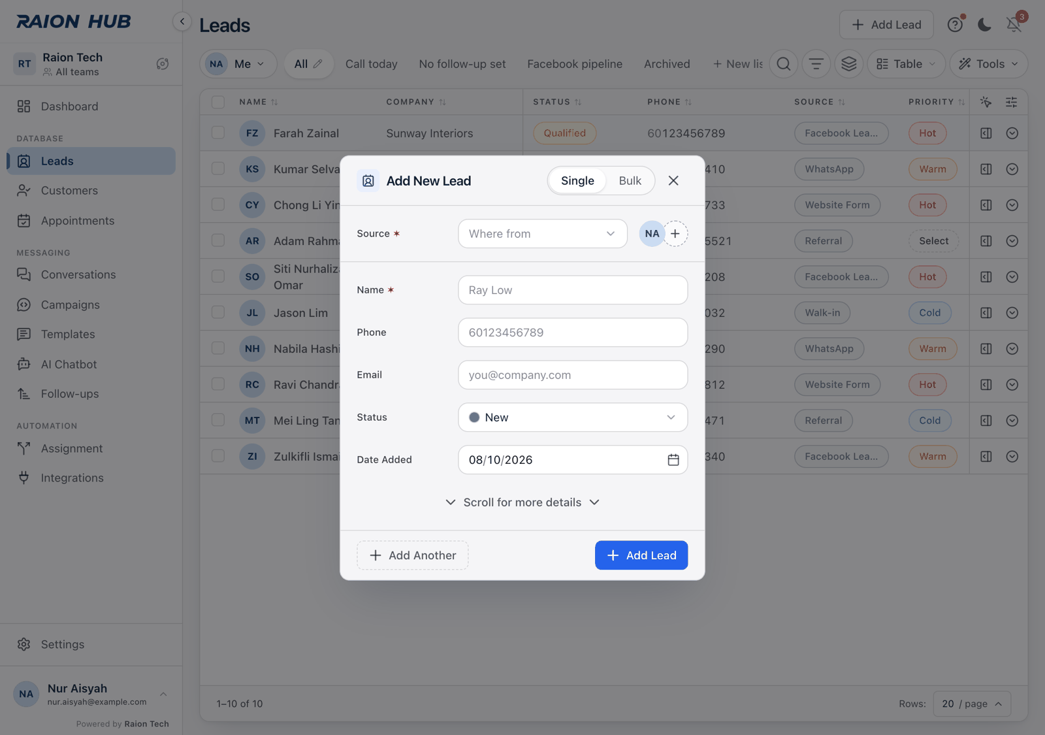Check the Kumar Selva row checkbox
Viewport: 1045px width, 735px height.
(218, 169)
